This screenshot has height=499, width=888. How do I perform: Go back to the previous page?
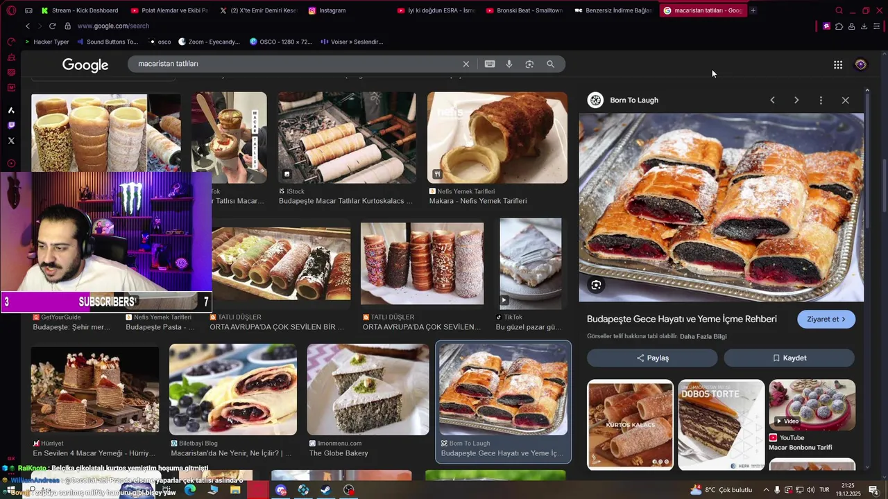coord(28,26)
